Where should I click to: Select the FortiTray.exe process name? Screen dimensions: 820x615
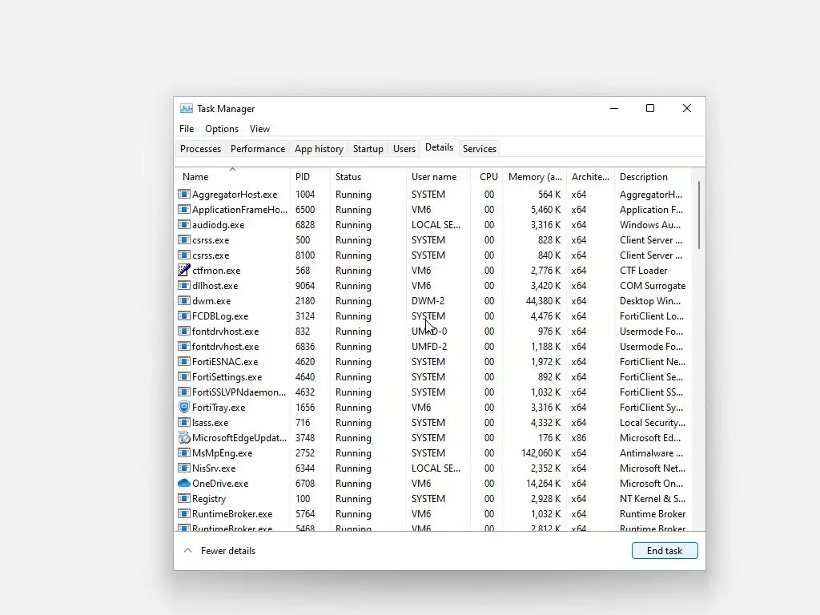coord(219,408)
